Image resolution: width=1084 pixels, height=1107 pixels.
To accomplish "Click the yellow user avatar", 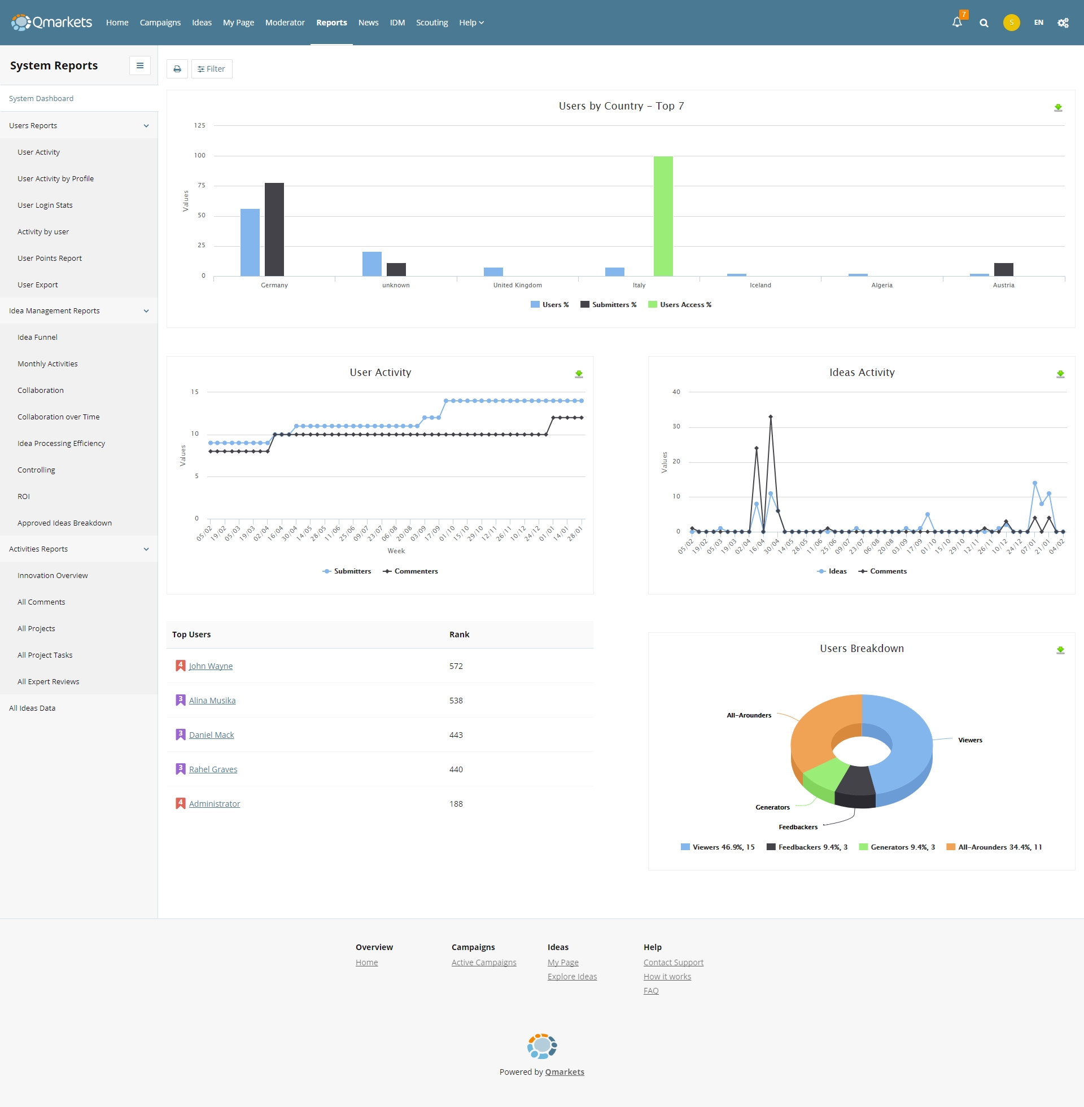I will (1011, 23).
